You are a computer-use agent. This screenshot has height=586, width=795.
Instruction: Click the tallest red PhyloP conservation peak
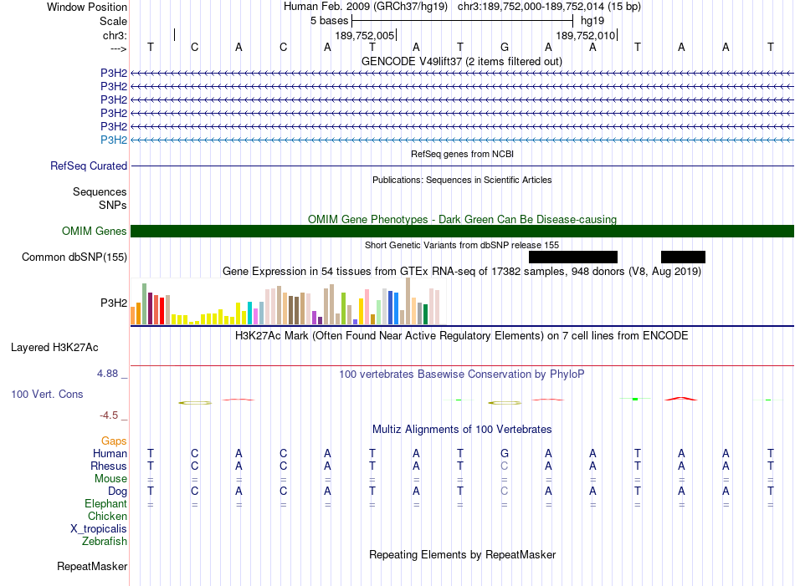[x=681, y=399]
